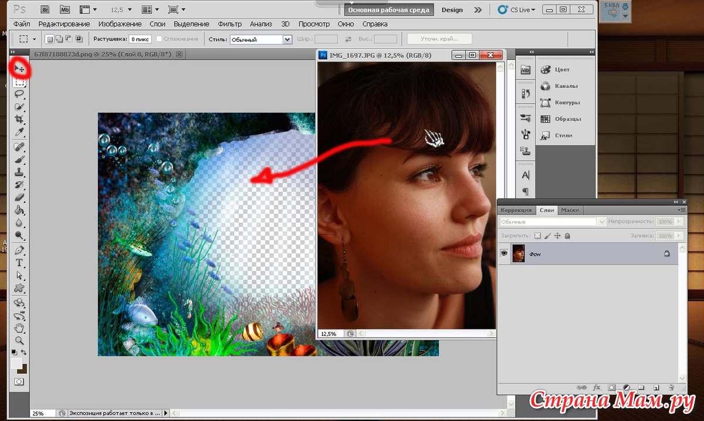Open the tool preset picker
704x421 pixels.
(x=27, y=39)
